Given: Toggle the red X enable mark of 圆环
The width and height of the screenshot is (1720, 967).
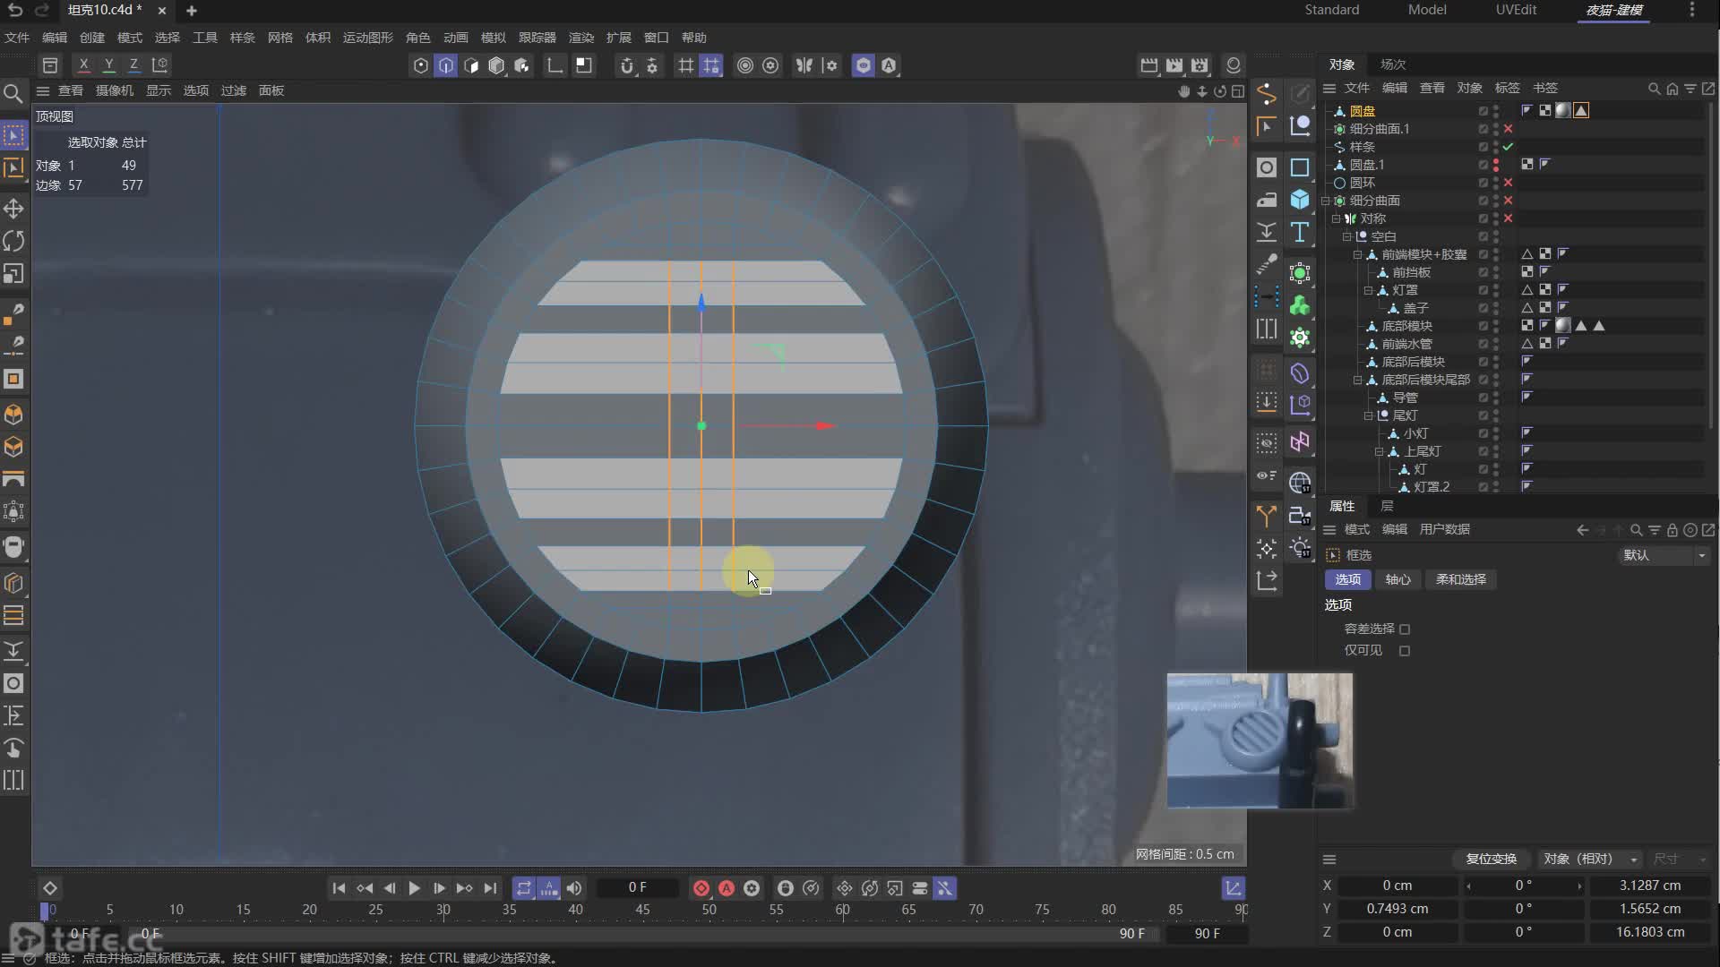Looking at the screenshot, I should coord(1509,183).
